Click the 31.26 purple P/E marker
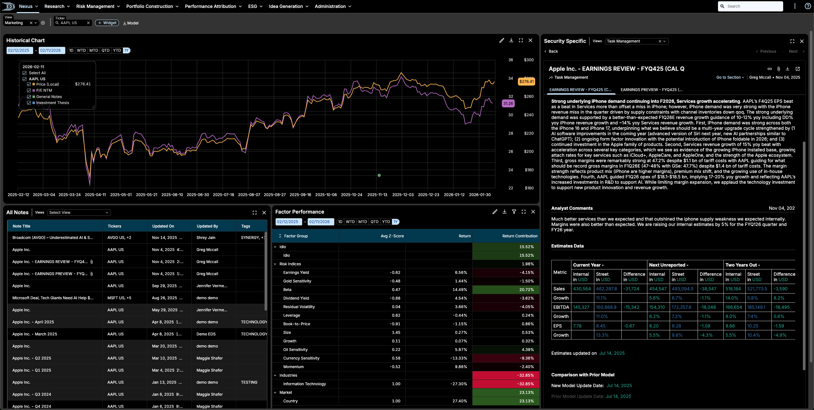 pyautogui.click(x=508, y=103)
